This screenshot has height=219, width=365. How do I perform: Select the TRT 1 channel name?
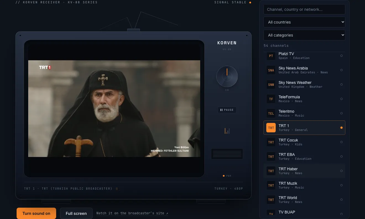click(284, 126)
